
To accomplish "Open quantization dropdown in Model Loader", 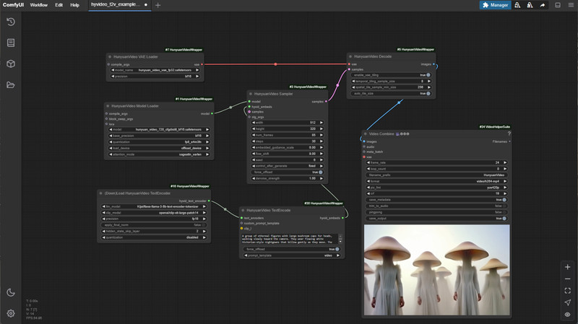I will [159, 141].
